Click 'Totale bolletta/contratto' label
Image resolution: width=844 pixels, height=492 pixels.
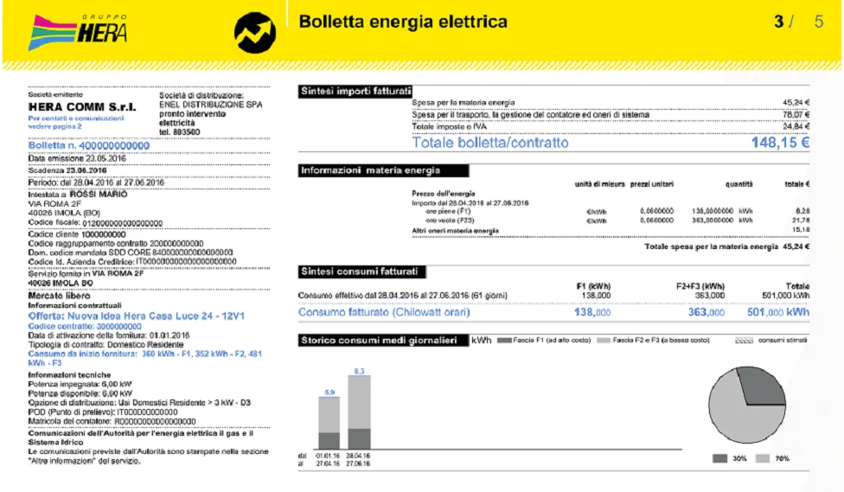click(489, 143)
